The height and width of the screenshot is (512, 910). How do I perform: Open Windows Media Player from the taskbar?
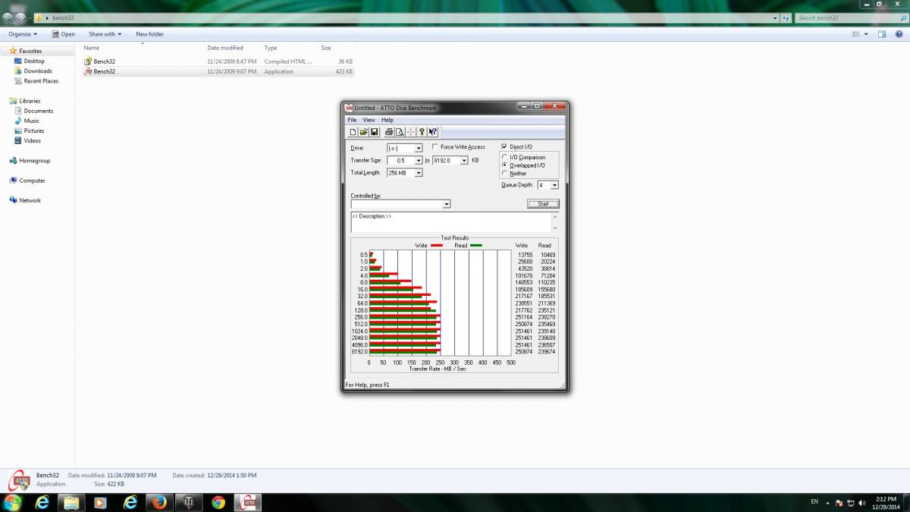point(100,502)
